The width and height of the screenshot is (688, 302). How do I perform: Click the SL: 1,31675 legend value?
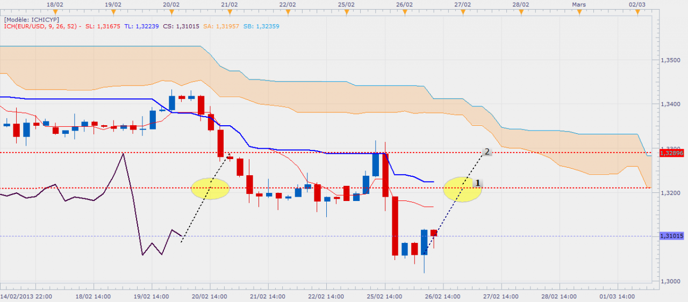pos(103,26)
